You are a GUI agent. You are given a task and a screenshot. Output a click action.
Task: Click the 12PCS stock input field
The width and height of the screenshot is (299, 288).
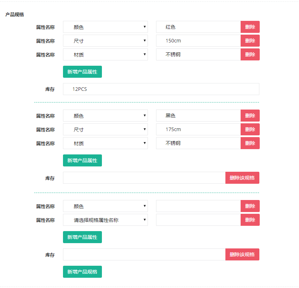point(161,89)
